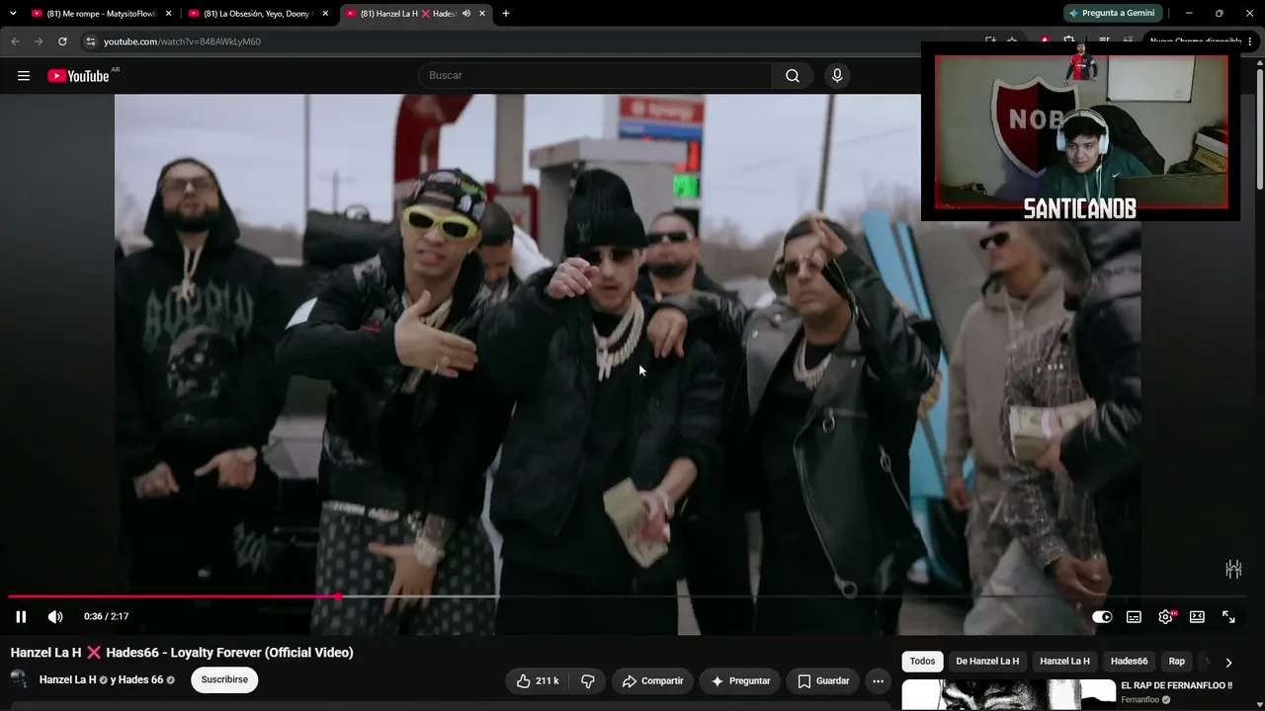Viewport: 1265px width, 711px height.
Task: Switch the player to theater mode
Action: pyautogui.click(x=1197, y=616)
